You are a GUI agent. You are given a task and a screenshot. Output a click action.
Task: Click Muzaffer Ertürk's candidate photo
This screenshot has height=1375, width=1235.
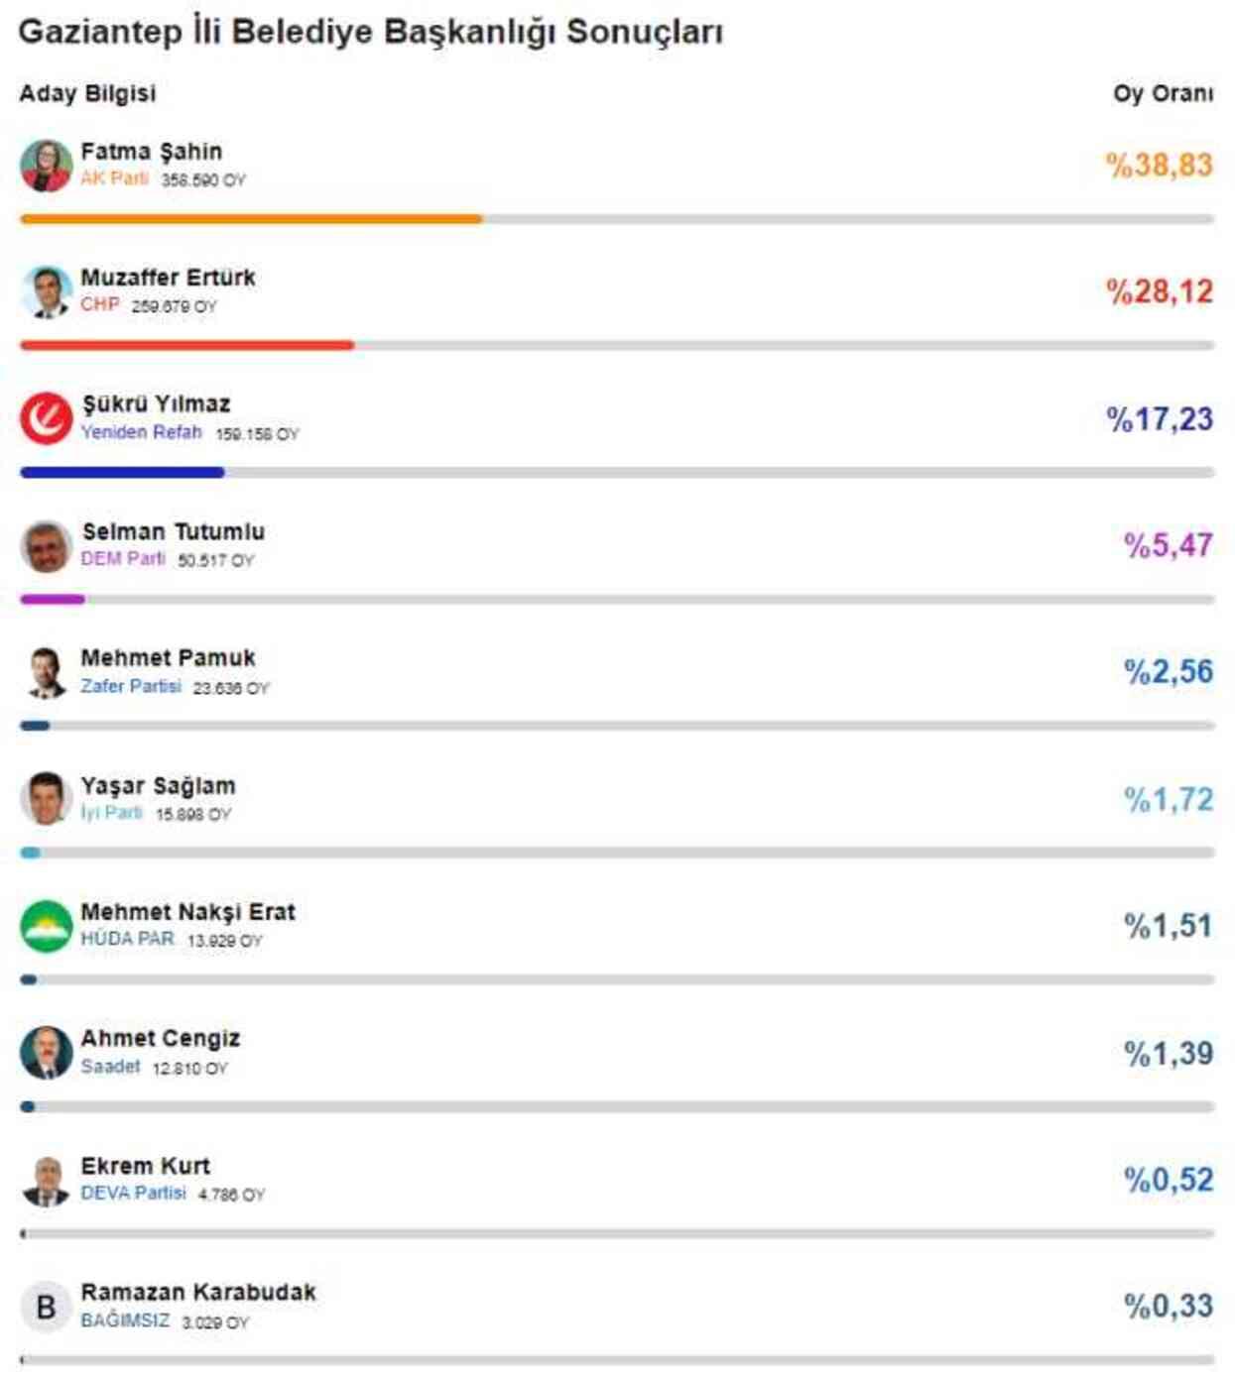pos(46,291)
